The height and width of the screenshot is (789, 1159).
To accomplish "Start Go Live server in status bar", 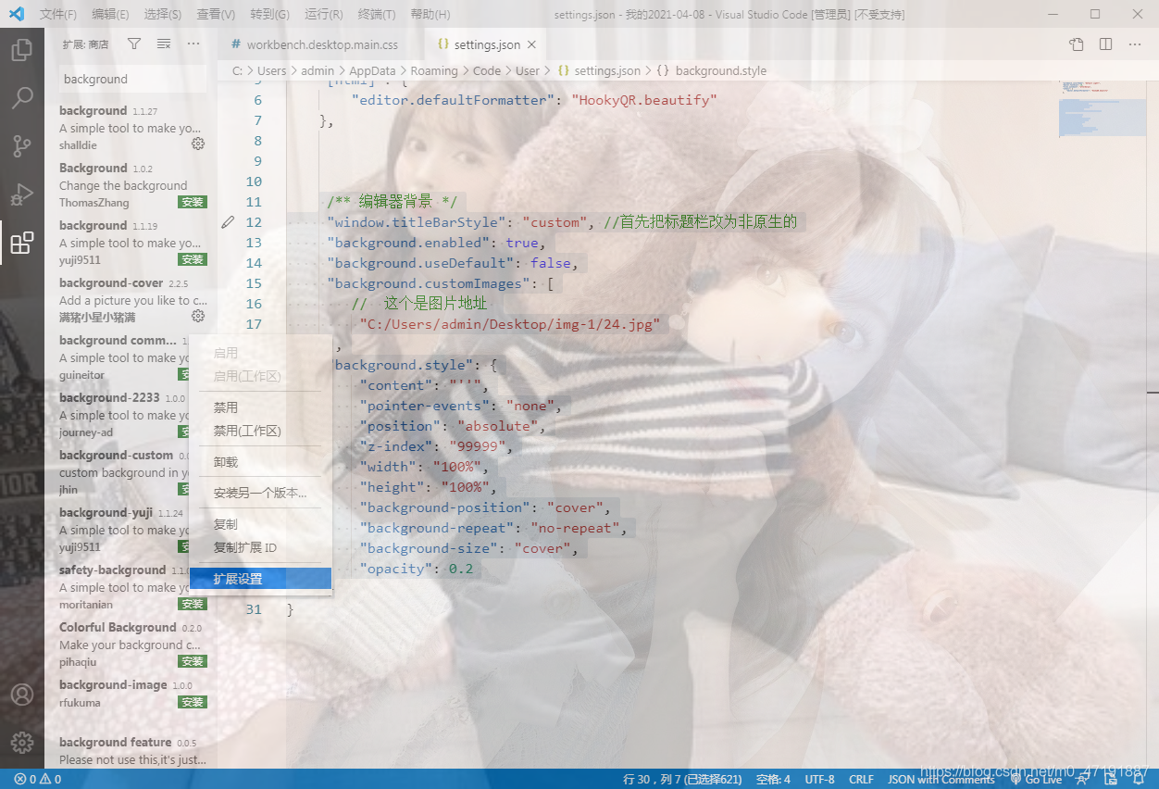I will point(1036,779).
